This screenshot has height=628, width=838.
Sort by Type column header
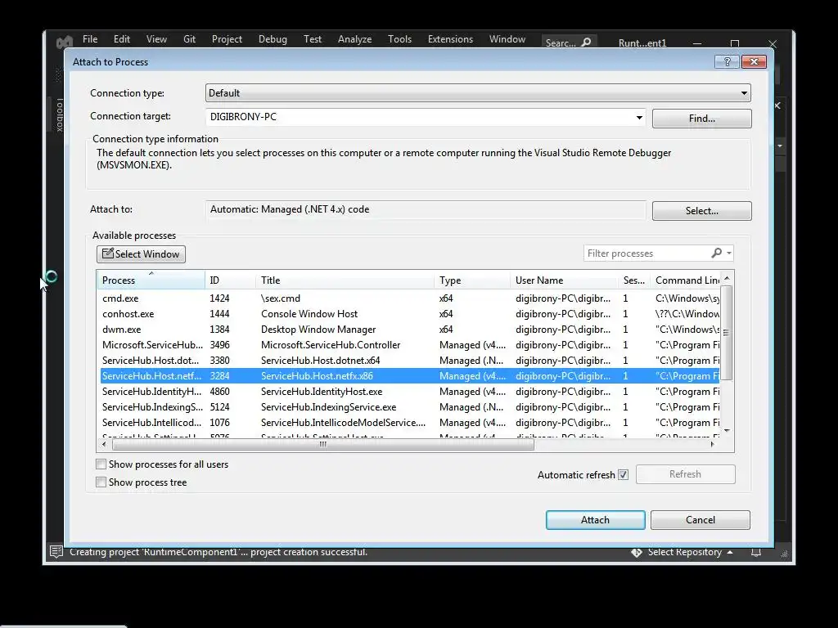473,280
